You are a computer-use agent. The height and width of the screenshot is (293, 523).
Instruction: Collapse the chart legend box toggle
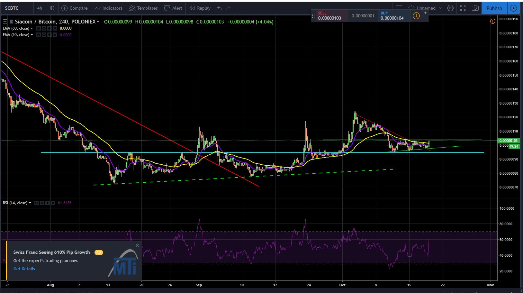pos(5,22)
